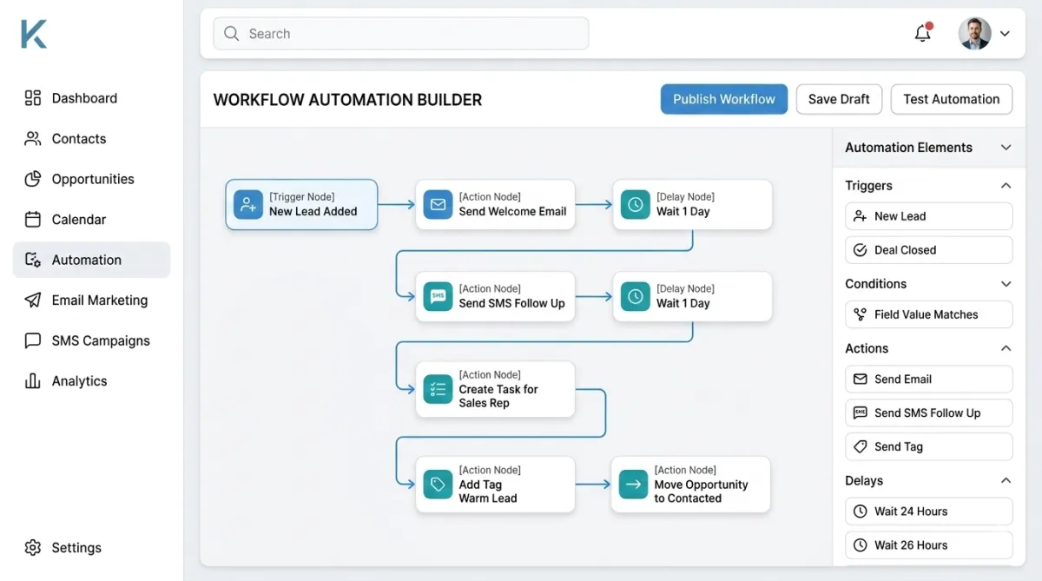Open SMS Campaigns in the sidebar

coord(91,340)
